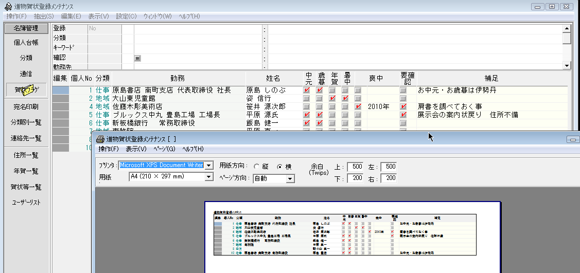Uncheck 歳暮 for 原島 しのぶ
580x273 pixels.
tap(320, 90)
